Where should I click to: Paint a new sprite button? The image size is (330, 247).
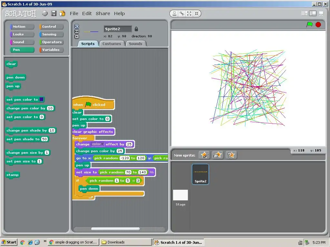[x=204, y=155]
